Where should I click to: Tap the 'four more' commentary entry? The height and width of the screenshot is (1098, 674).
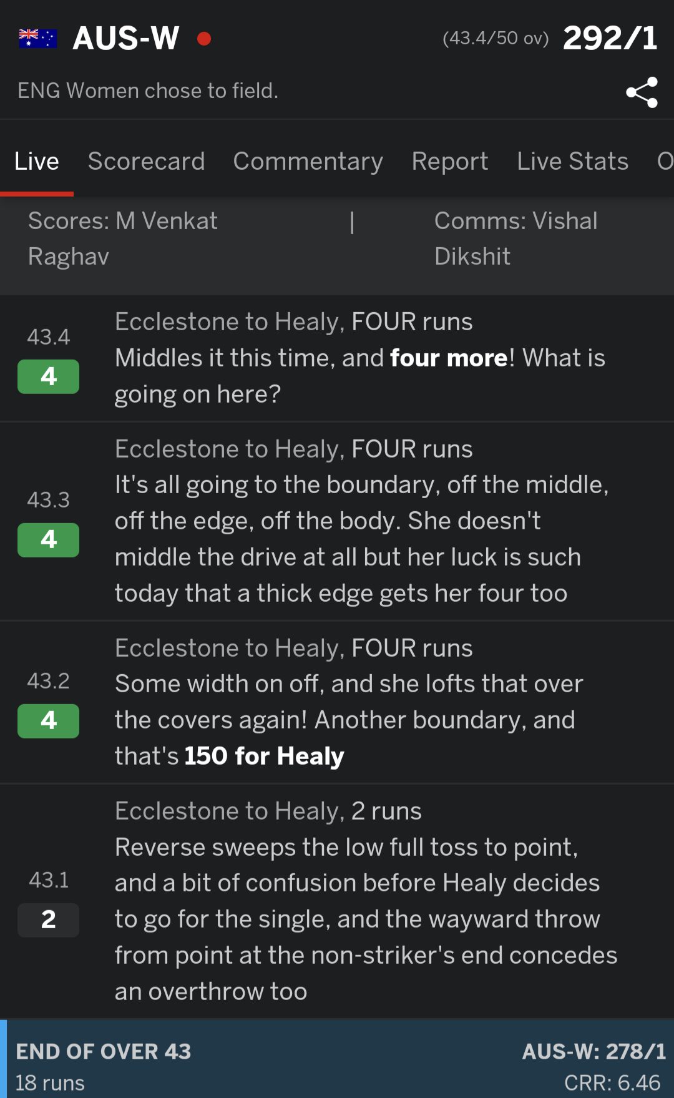click(359, 358)
